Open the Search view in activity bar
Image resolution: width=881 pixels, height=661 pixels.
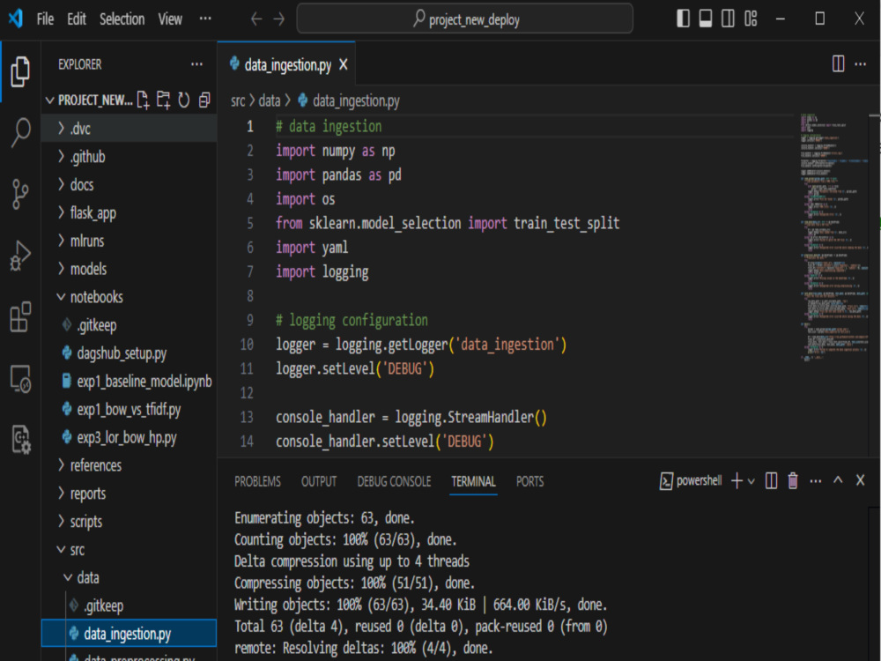point(20,133)
